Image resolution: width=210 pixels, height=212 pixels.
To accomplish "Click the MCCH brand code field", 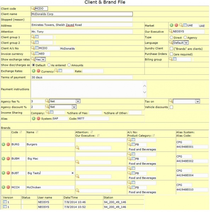I will pyautogui.click(x=18, y=187).
